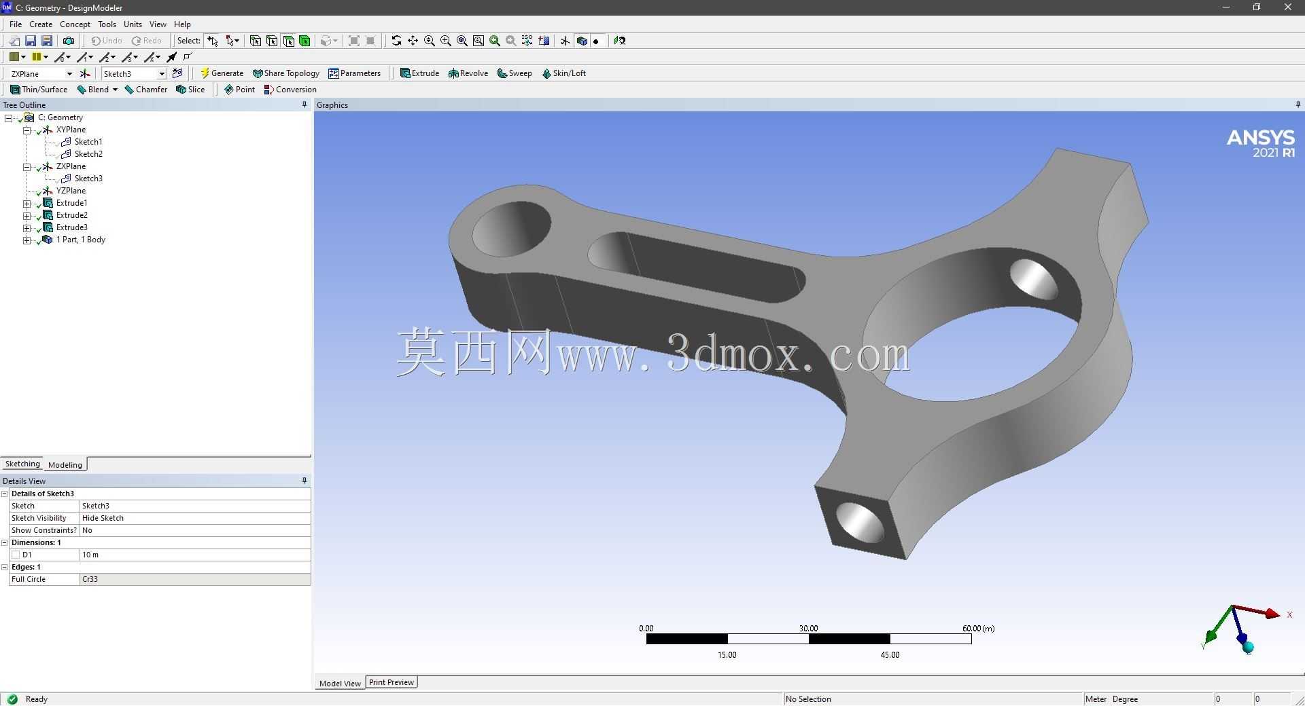
Task: Click the Share Topology button
Action: click(285, 73)
